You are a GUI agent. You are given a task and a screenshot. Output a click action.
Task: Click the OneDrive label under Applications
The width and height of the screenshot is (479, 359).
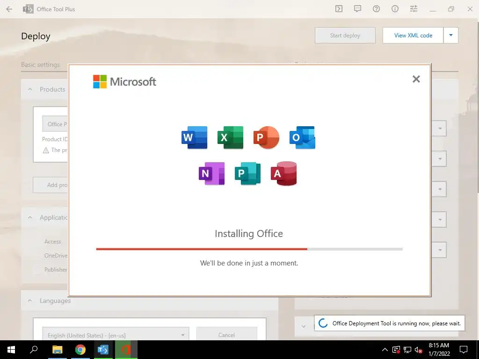(x=56, y=256)
